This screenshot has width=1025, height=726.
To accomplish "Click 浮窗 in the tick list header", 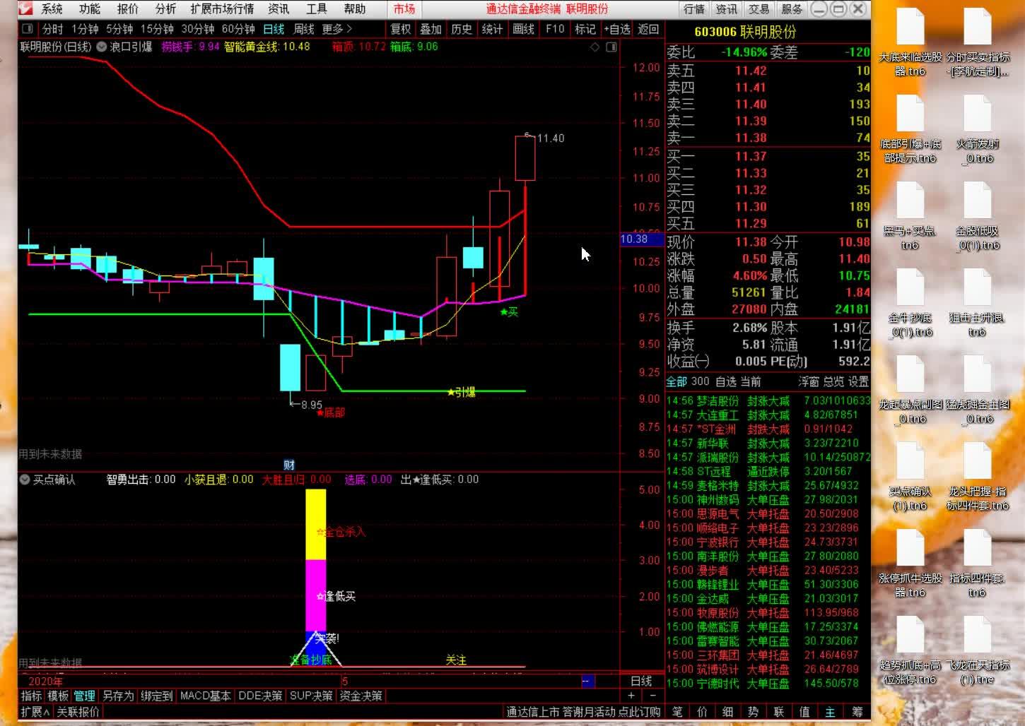I will click(809, 381).
